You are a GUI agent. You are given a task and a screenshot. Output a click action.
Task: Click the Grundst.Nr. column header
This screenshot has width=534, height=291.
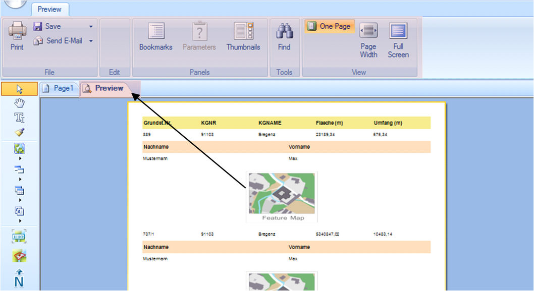pyautogui.click(x=157, y=123)
